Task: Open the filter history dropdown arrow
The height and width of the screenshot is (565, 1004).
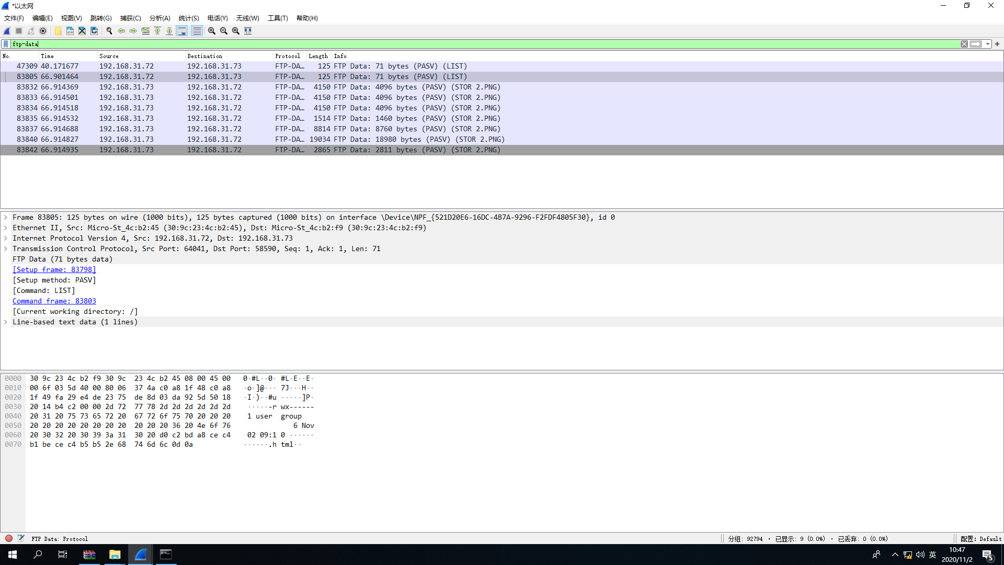Action: coord(988,44)
